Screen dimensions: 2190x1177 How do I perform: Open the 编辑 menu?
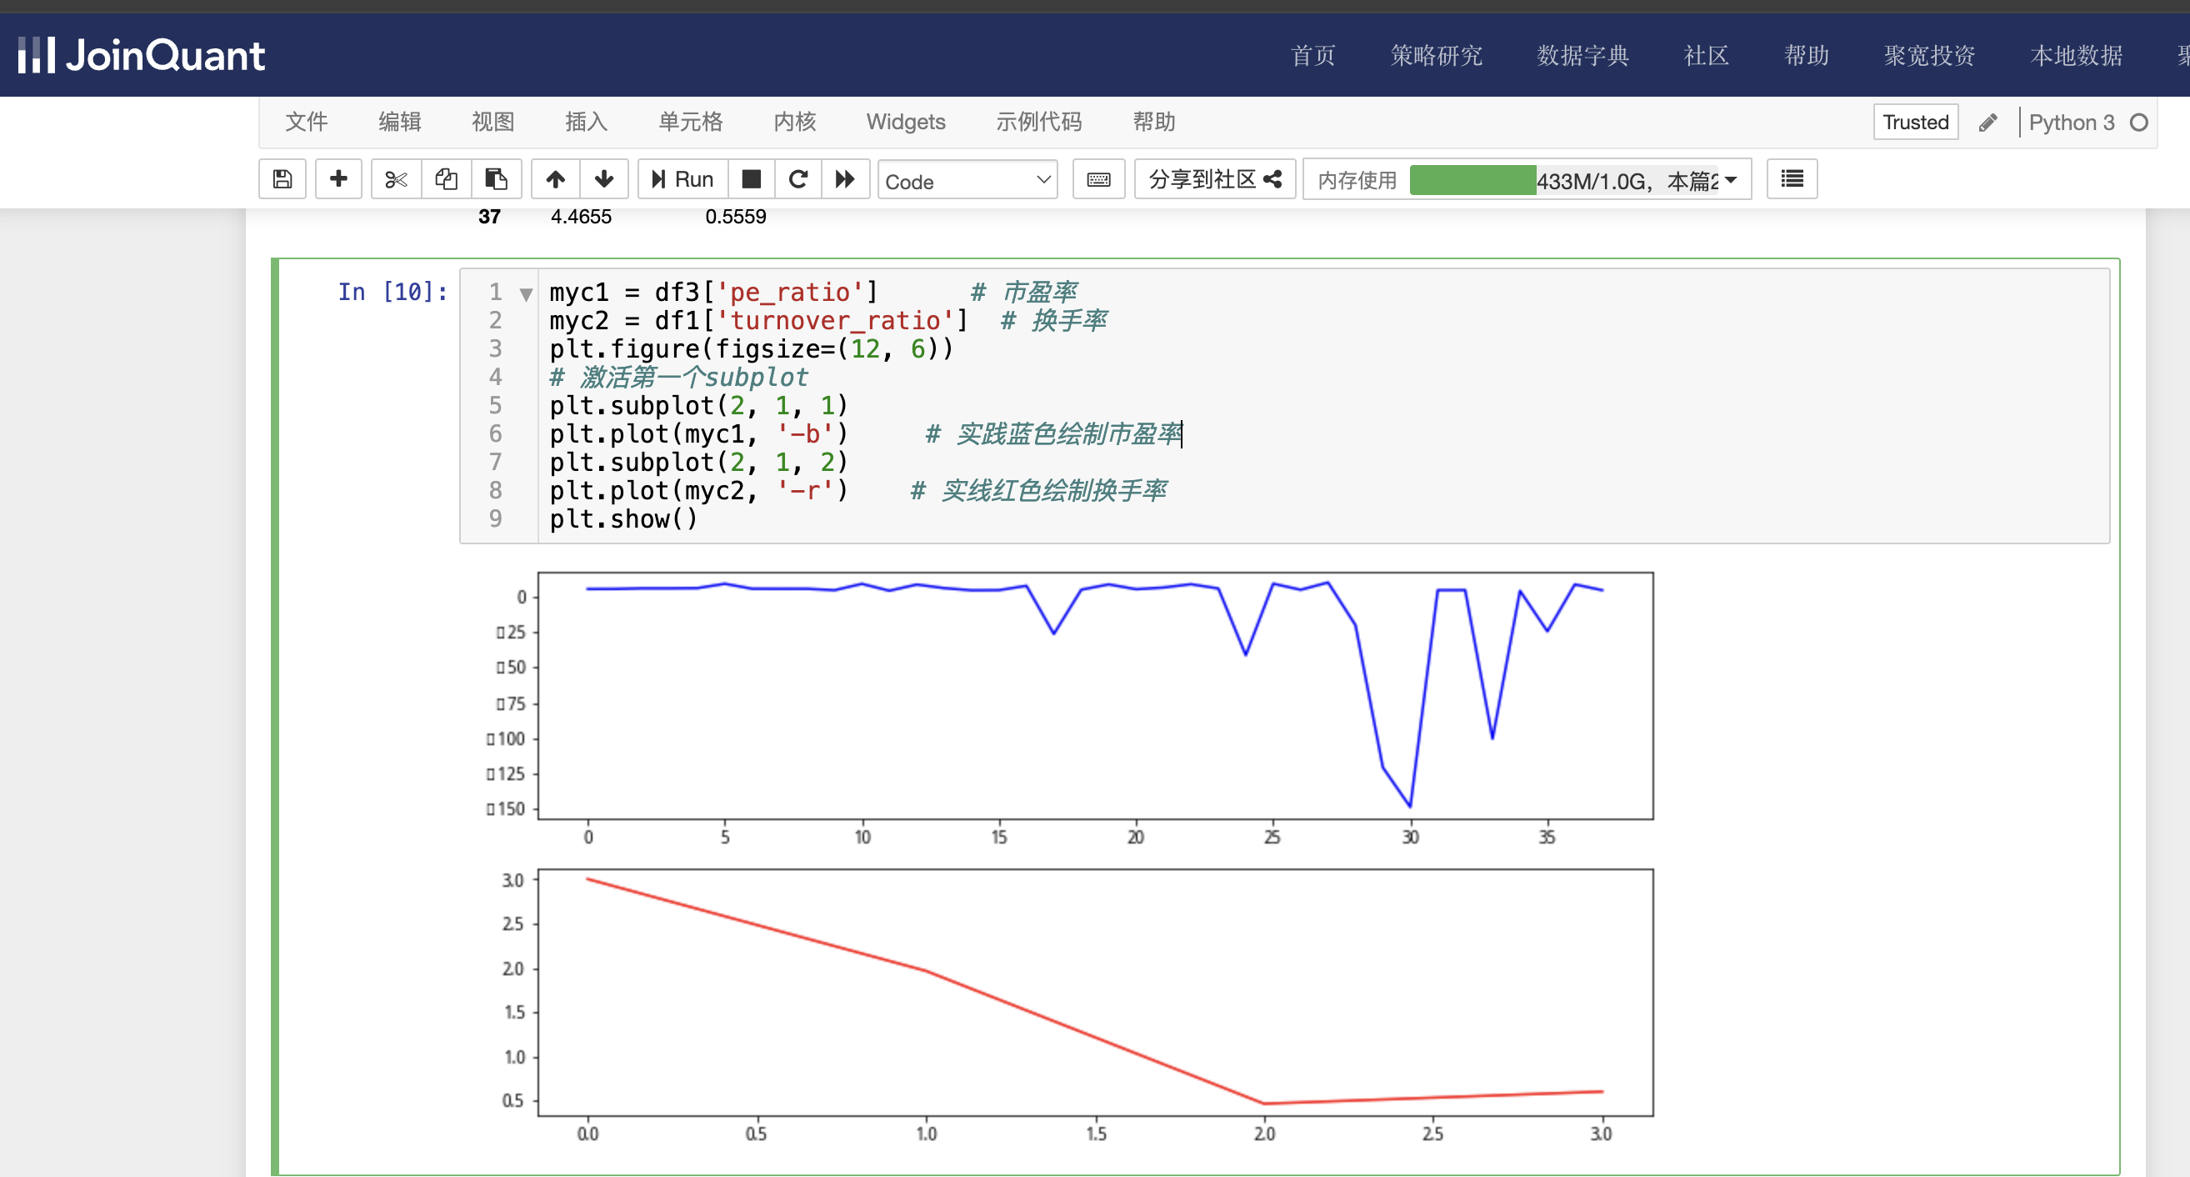tap(399, 122)
